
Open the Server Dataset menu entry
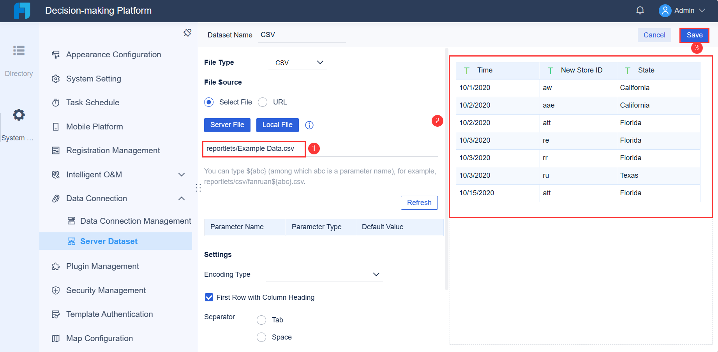(109, 241)
